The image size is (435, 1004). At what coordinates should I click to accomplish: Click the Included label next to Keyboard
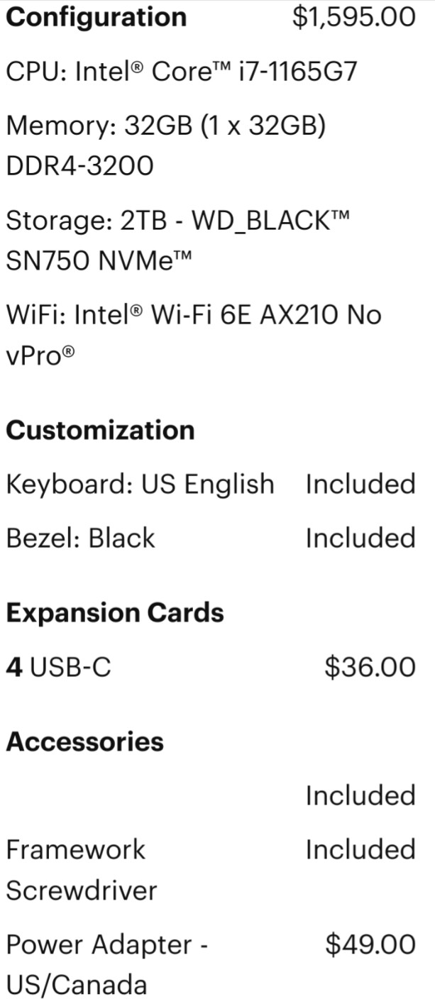coord(360,484)
